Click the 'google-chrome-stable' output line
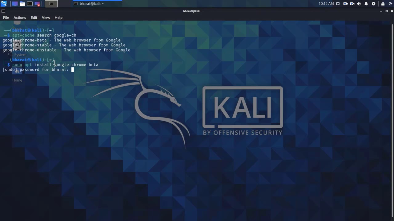This screenshot has height=221, width=394. pyautogui.click(x=64, y=45)
